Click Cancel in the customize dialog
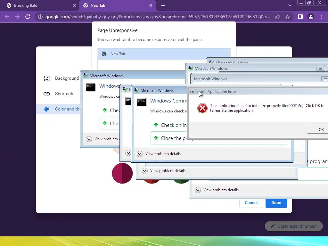Screen dimensions: 328x246 click(x=251, y=202)
